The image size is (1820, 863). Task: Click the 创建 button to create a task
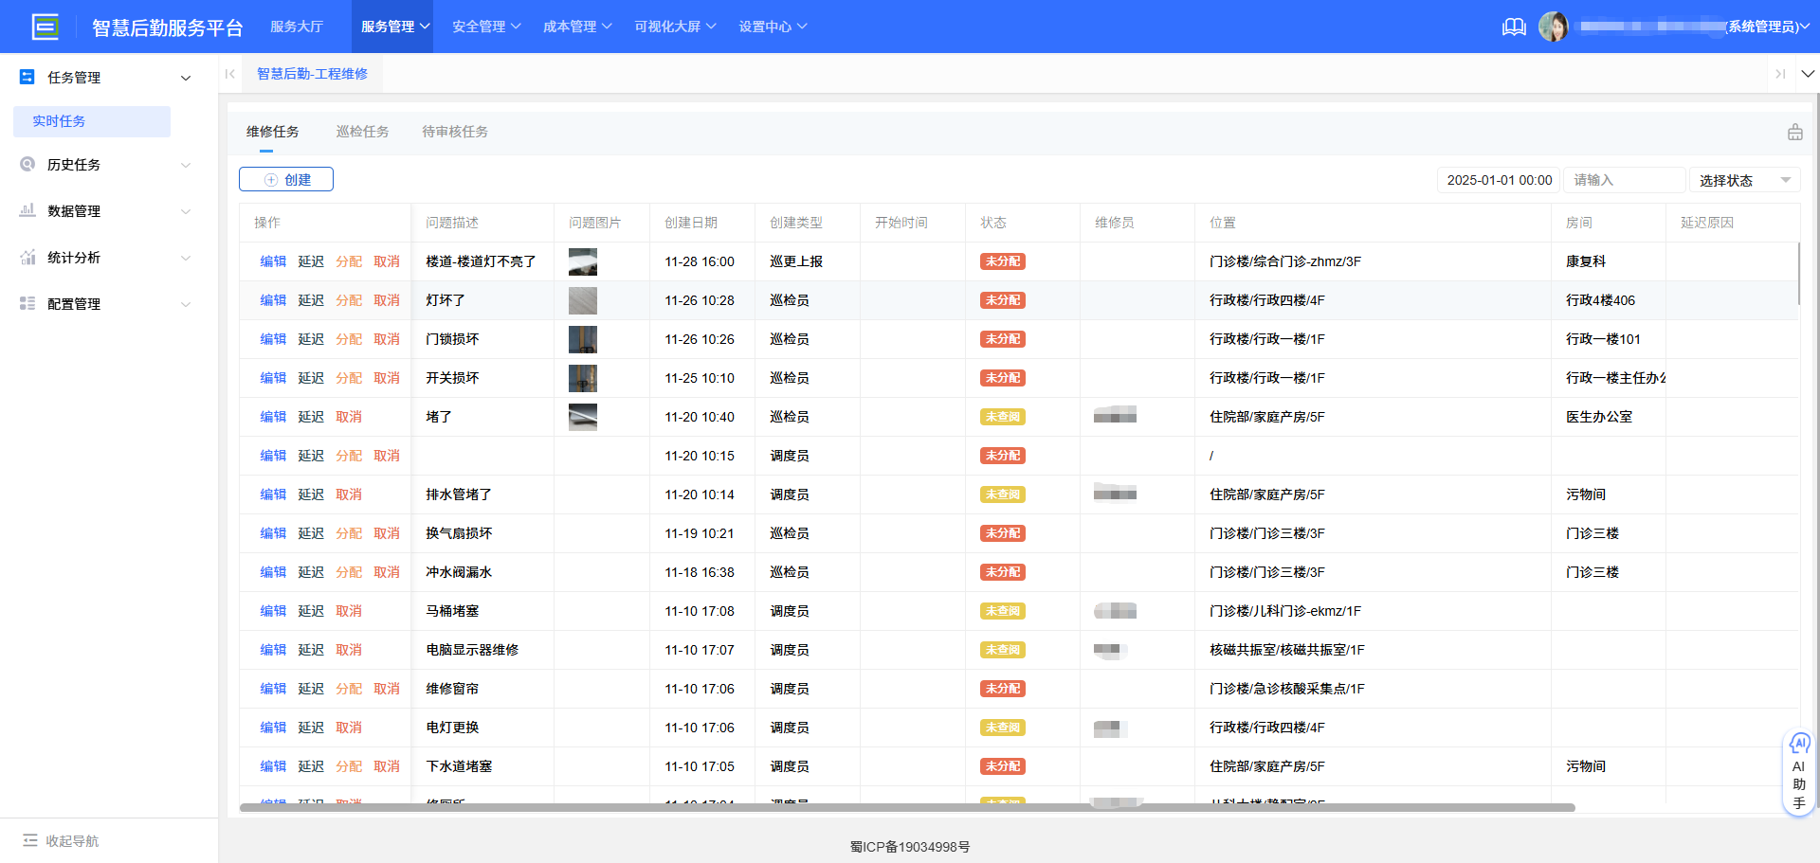(x=285, y=179)
